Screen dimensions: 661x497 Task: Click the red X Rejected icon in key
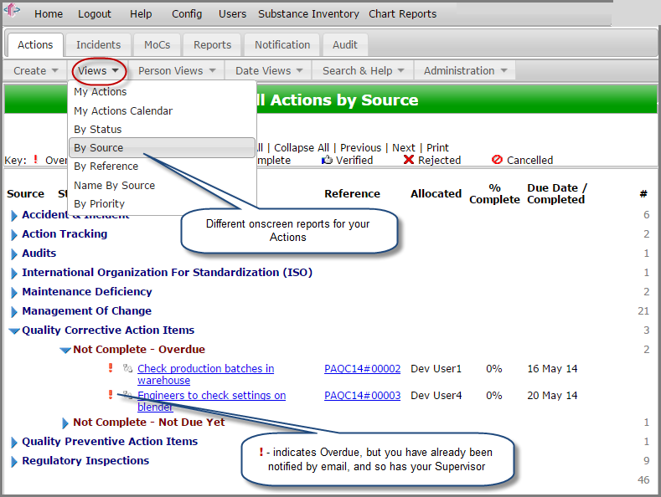click(409, 160)
